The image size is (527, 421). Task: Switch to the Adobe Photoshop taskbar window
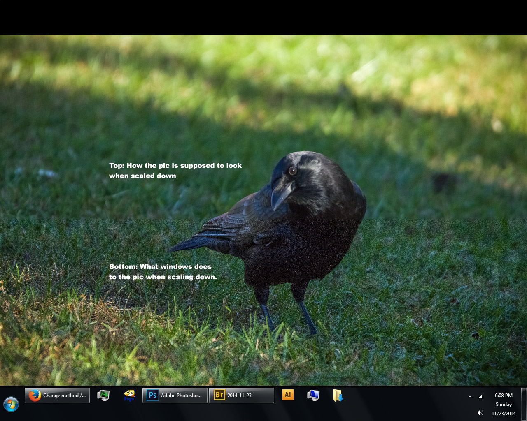[x=175, y=396]
